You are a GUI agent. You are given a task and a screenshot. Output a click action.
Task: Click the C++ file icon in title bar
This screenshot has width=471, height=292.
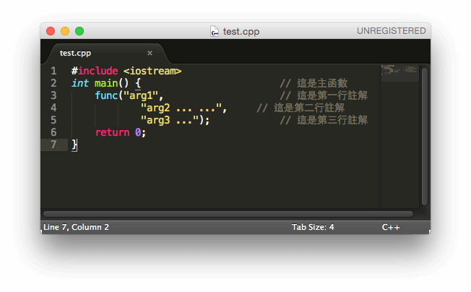tap(215, 31)
